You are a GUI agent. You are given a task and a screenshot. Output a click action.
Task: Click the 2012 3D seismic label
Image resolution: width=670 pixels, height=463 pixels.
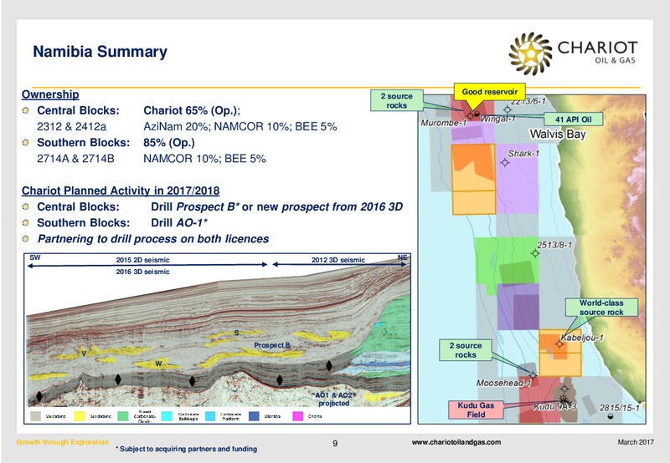tap(338, 260)
